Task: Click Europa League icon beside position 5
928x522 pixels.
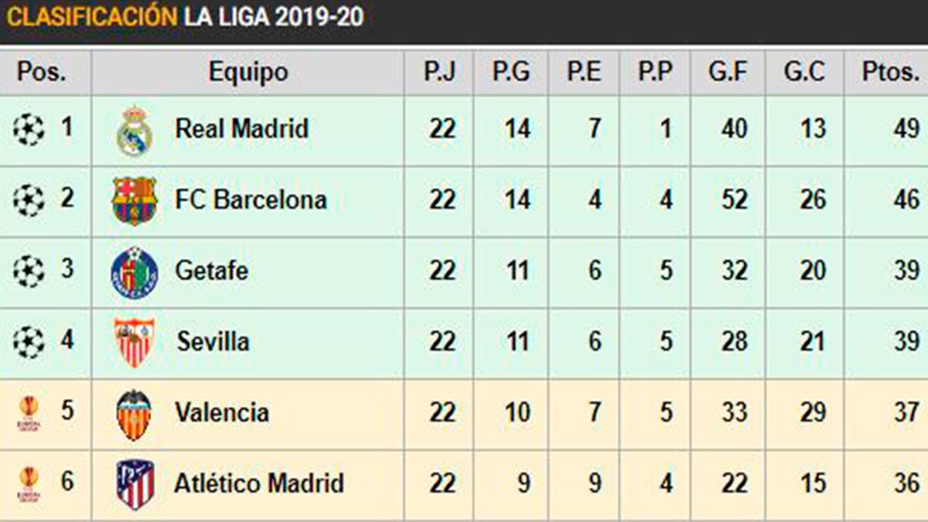Action: point(29,413)
